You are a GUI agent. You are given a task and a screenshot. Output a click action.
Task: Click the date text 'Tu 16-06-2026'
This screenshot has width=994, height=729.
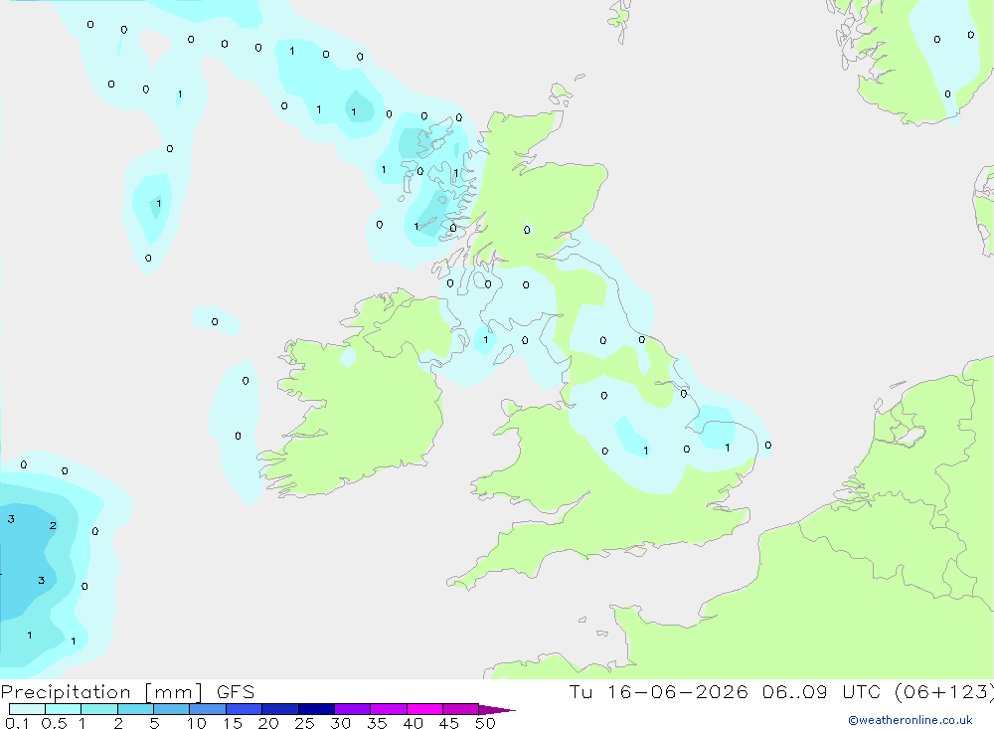658,691
